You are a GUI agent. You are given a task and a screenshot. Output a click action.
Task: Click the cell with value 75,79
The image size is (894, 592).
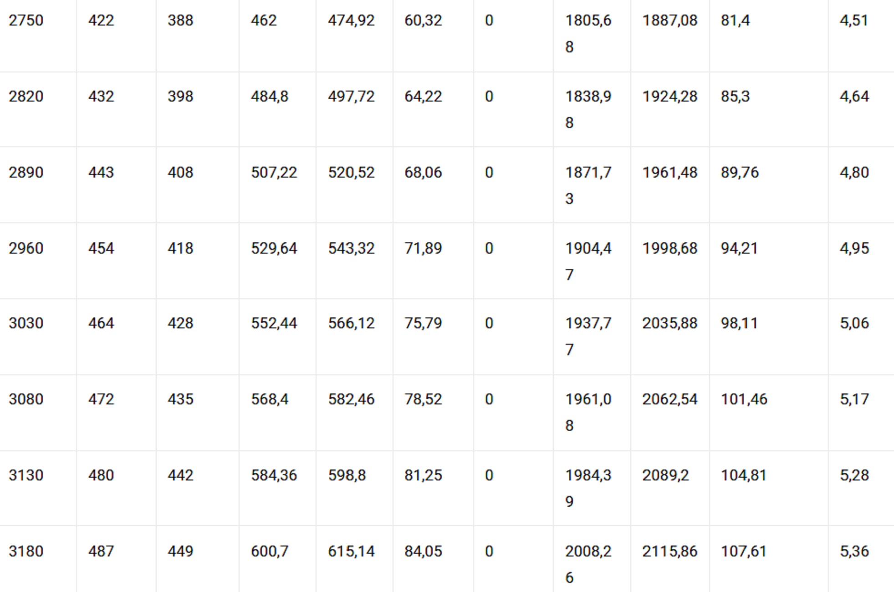(x=423, y=323)
